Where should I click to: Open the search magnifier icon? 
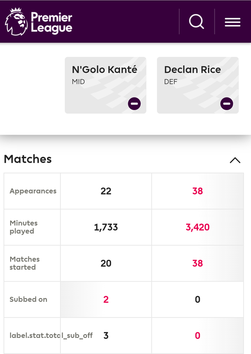[197, 22]
